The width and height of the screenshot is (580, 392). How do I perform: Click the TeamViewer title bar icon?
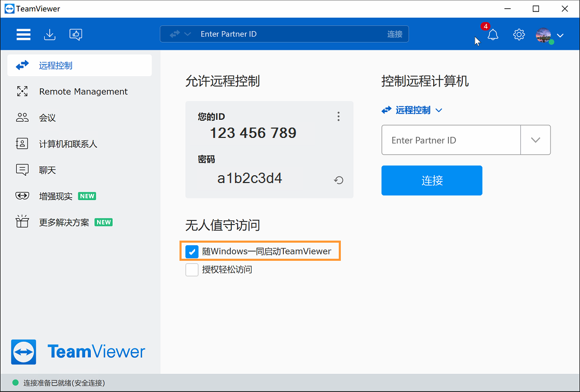(9, 9)
